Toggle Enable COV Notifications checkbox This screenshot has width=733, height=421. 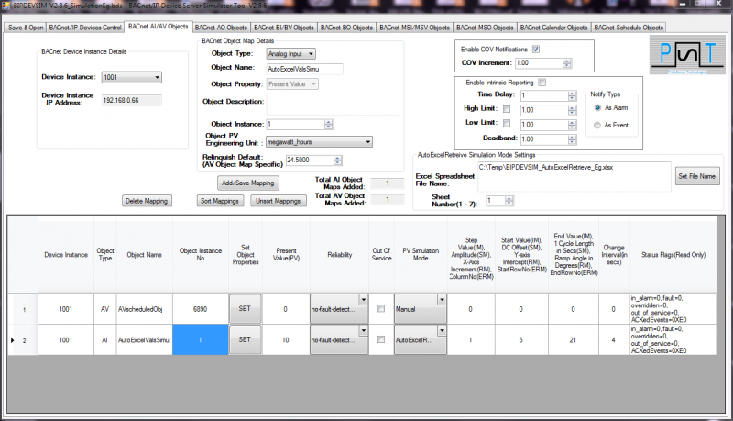pos(536,49)
